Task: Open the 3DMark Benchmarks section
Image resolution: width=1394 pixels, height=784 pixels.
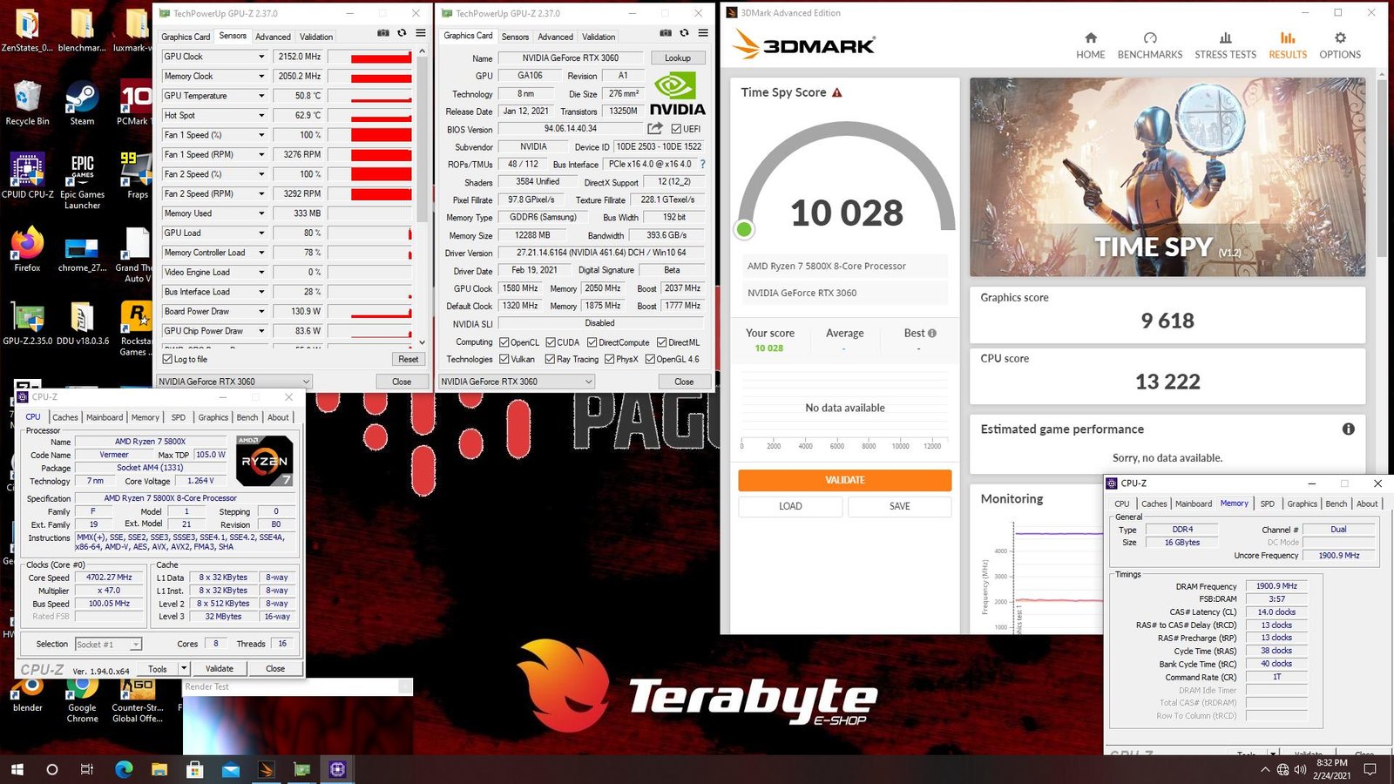Action: coord(1149,45)
